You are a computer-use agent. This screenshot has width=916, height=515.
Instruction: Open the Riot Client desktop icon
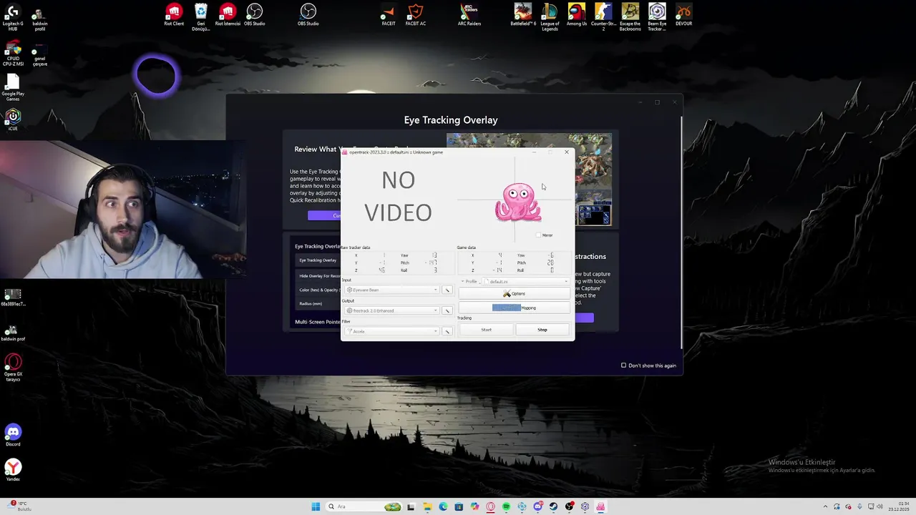[174, 15]
